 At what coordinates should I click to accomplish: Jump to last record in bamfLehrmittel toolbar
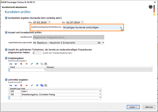16,85
